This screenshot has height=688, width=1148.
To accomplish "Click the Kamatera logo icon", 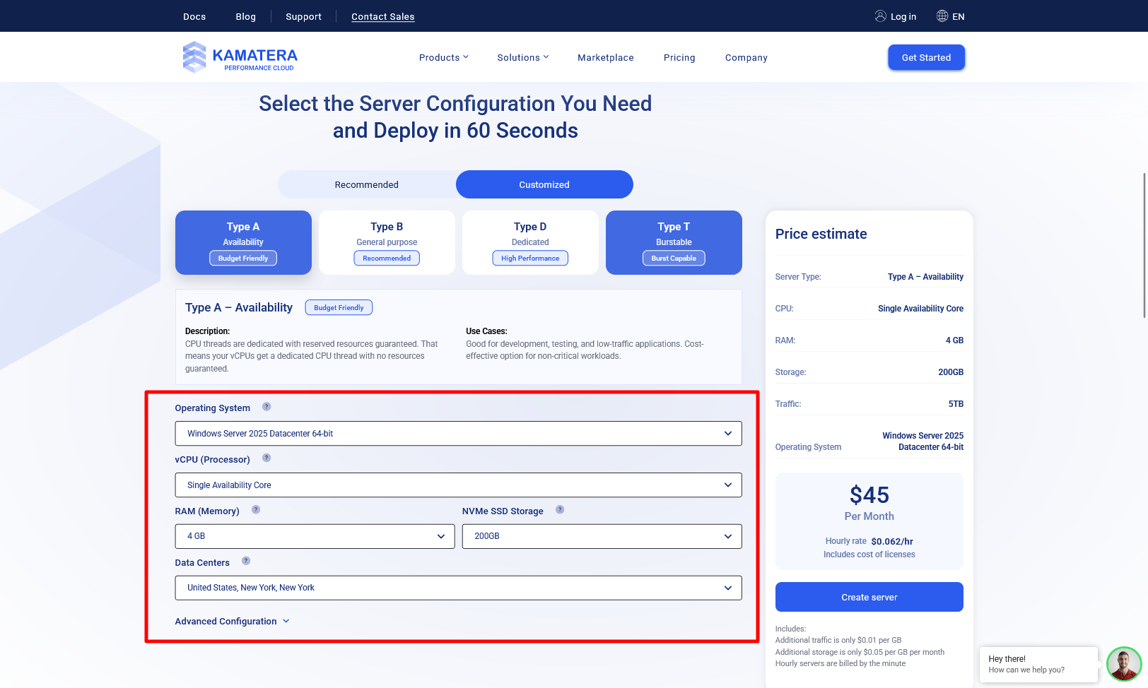I will coord(194,57).
